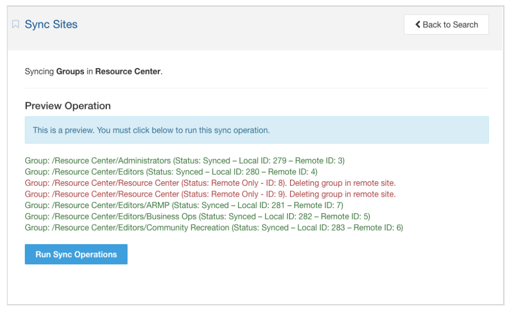Click the Sync Sites page title
The image size is (513, 317).
51,24
